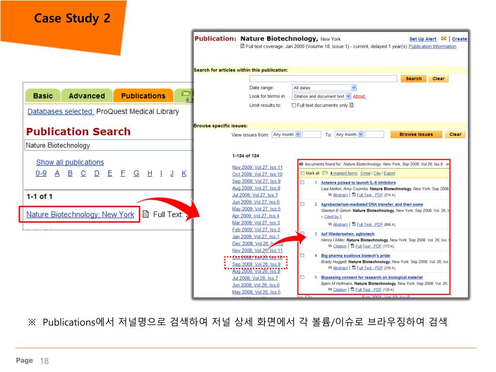Click Show all publications link

[x=70, y=162]
